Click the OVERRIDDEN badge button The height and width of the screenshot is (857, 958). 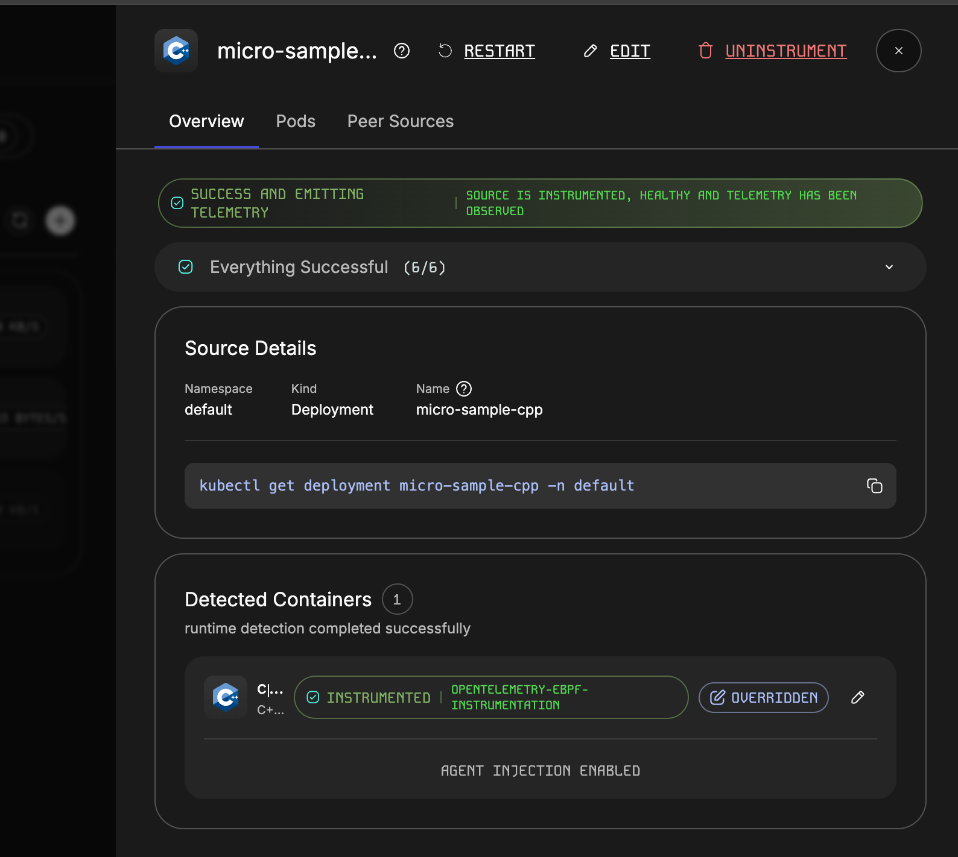tap(764, 697)
